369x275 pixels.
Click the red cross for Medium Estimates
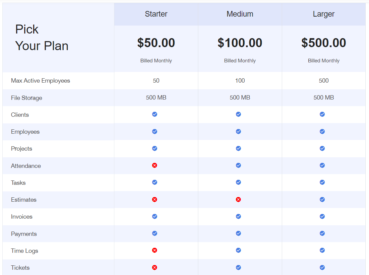238,199
